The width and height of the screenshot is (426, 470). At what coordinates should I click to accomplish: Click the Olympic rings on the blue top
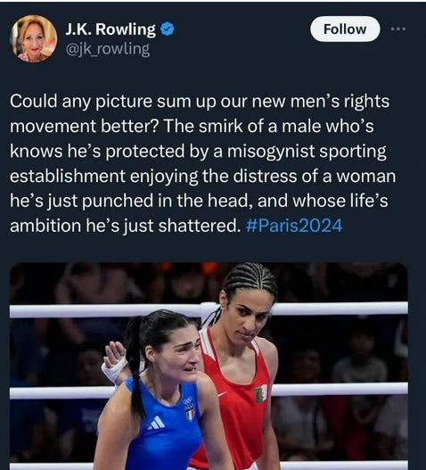tap(188, 400)
